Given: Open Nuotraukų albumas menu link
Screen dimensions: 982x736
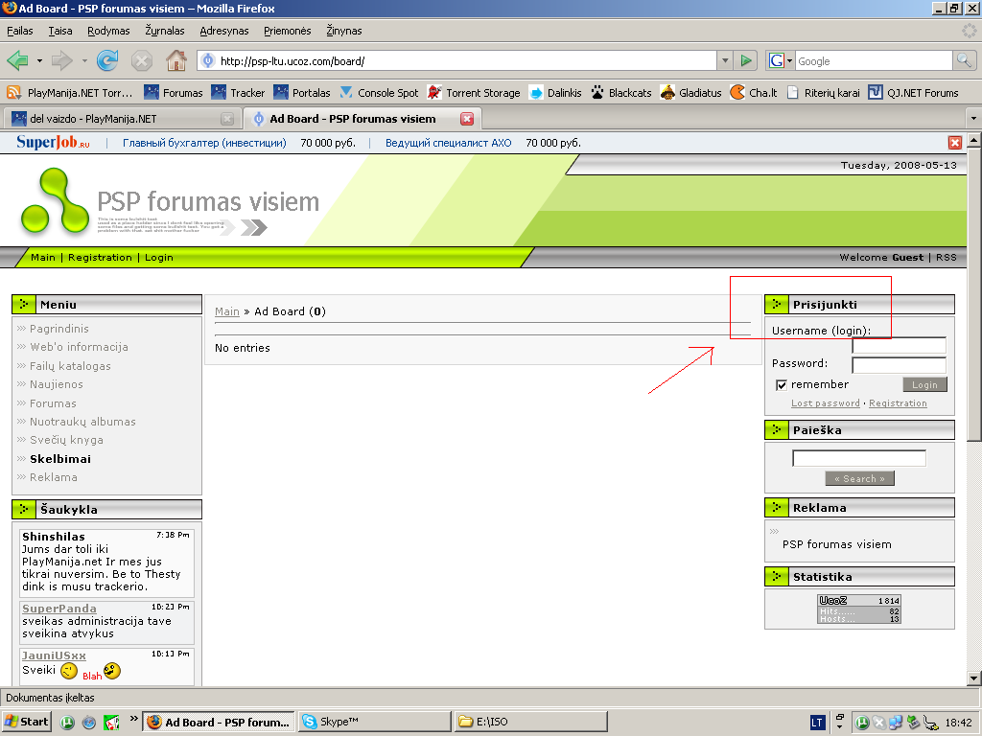Looking at the screenshot, I should tap(82, 422).
